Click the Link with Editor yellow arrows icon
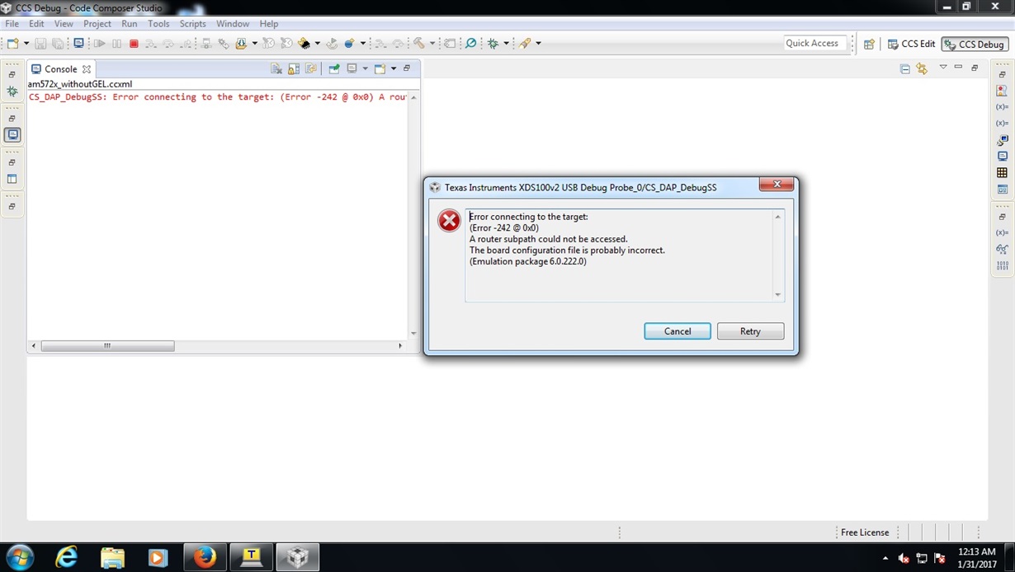The width and height of the screenshot is (1015, 572). (x=922, y=68)
